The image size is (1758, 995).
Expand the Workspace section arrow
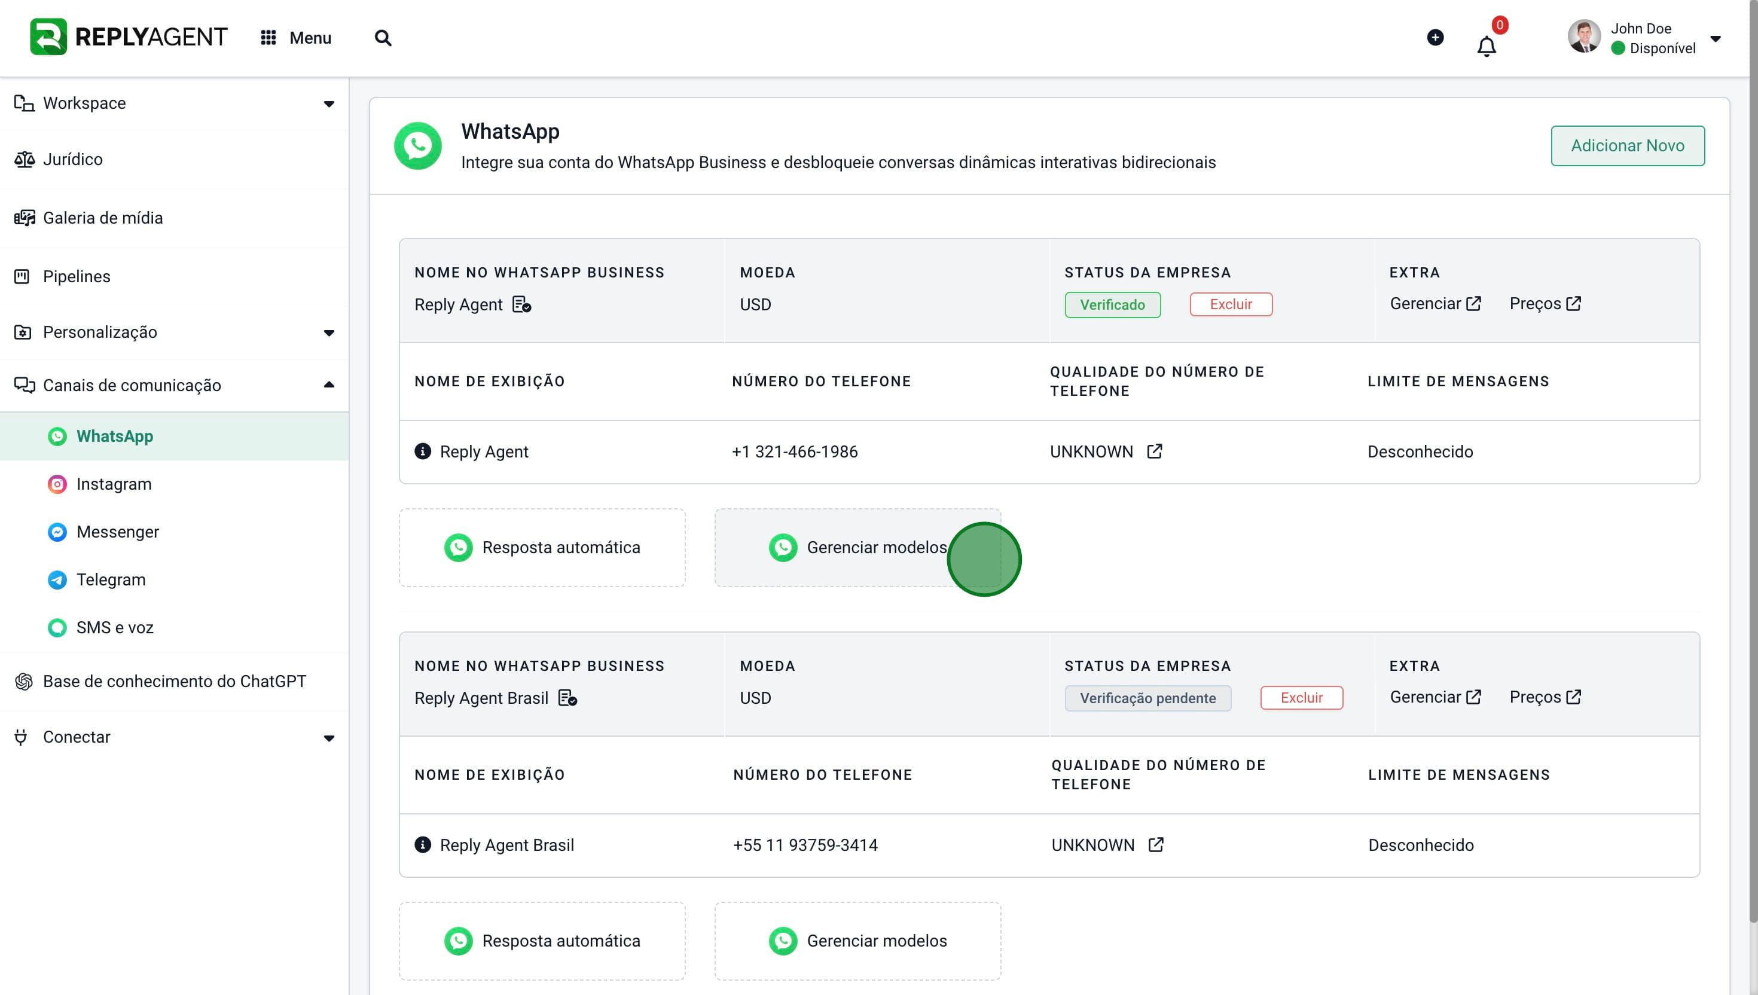[x=329, y=104]
